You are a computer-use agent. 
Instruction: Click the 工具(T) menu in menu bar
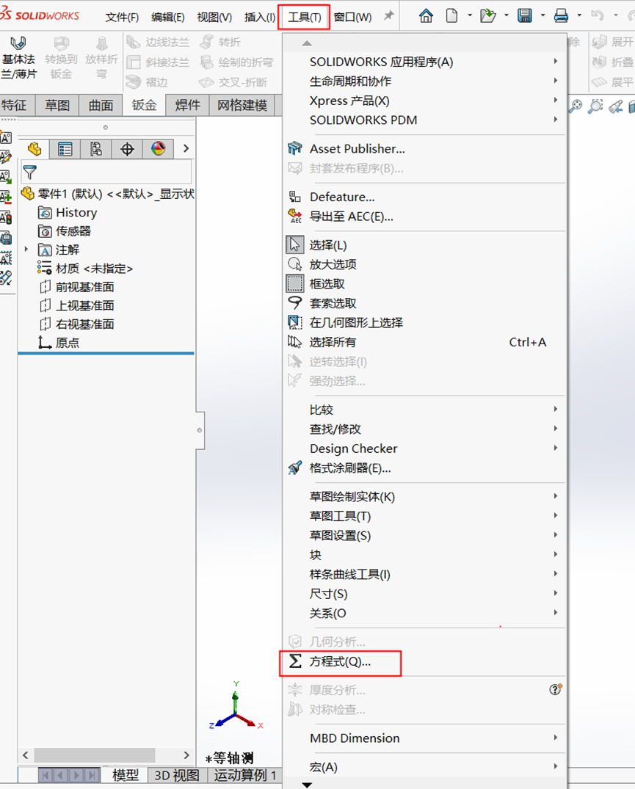[x=305, y=18]
